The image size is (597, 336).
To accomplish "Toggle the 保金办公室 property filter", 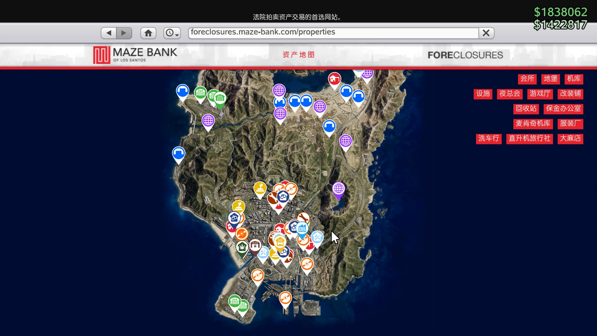I will pos(563,109).
